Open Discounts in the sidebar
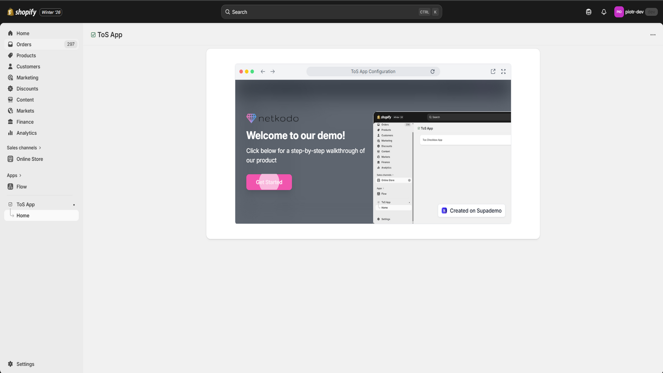 41,89
